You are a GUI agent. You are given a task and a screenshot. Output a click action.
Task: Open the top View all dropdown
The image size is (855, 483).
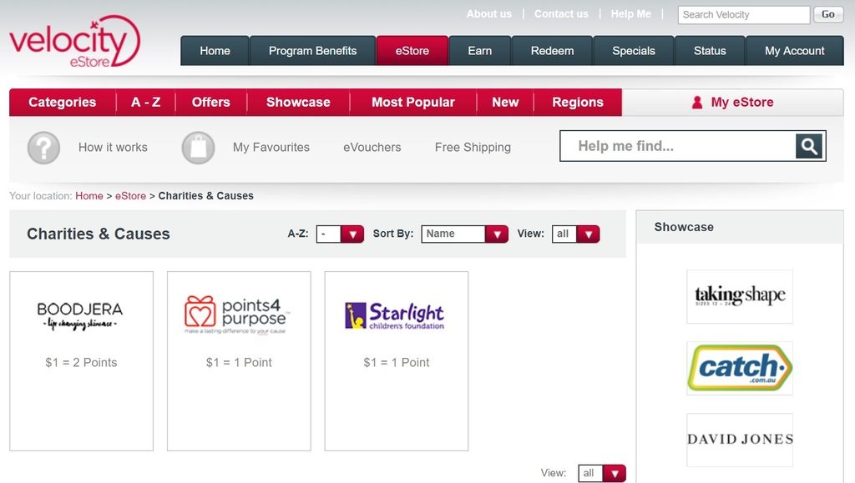576,234
